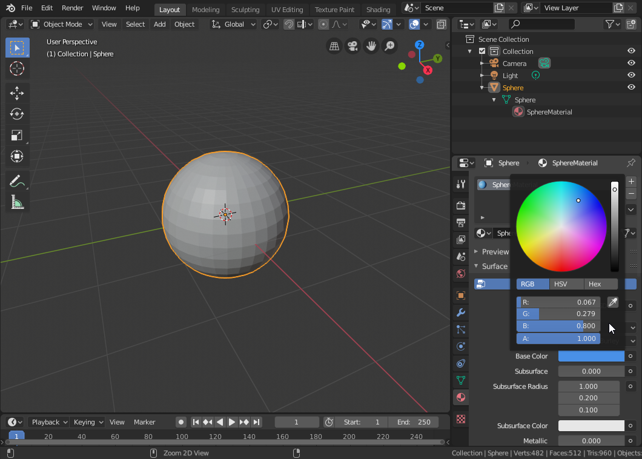
Task: Open the Object Mode dropdown
Action: coord(62,24)
